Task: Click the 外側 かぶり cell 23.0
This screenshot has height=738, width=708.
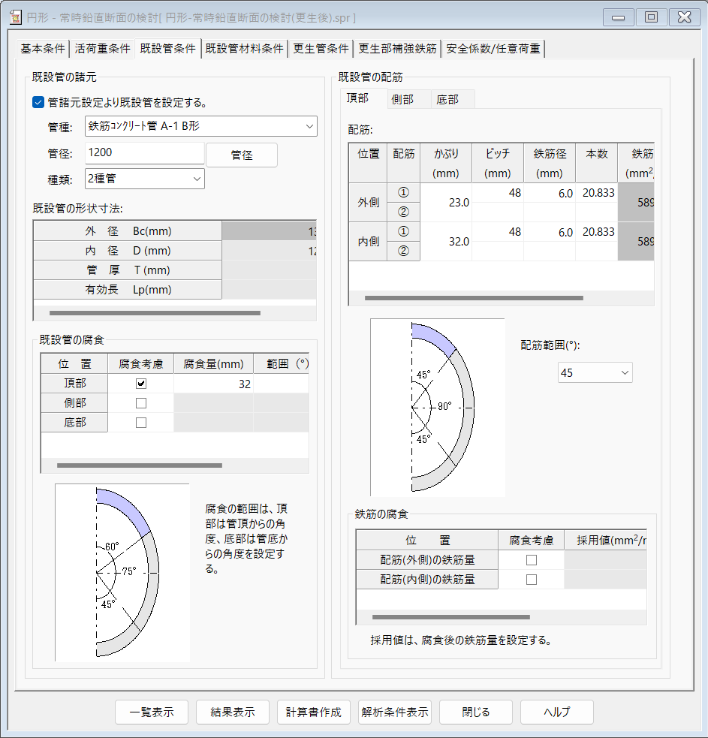Action: click(446, 203)
